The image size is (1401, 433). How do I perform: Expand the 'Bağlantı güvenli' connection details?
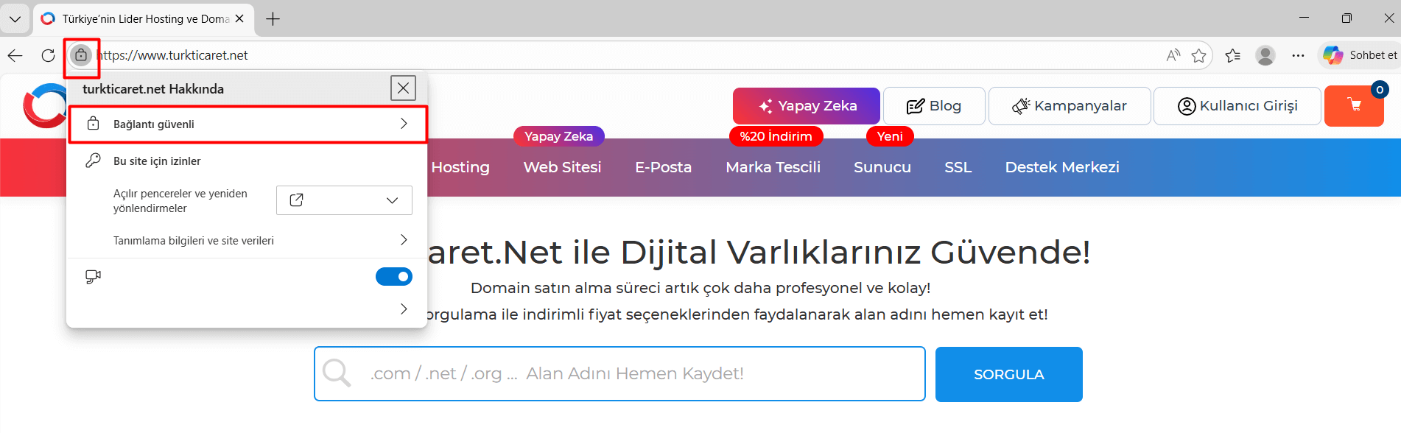(x=247, y=124)
